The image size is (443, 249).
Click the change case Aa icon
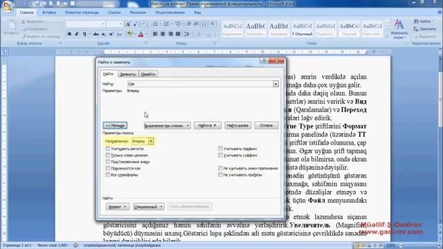coord(119,34)
